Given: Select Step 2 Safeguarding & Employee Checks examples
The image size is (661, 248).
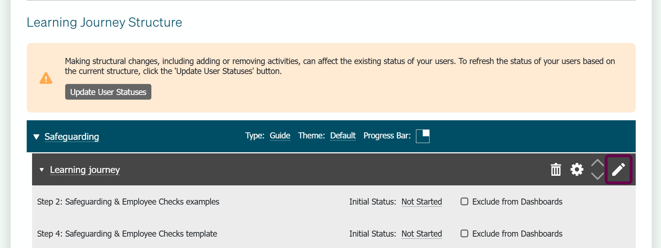Looking at the screenshot, I should point(128,202).
